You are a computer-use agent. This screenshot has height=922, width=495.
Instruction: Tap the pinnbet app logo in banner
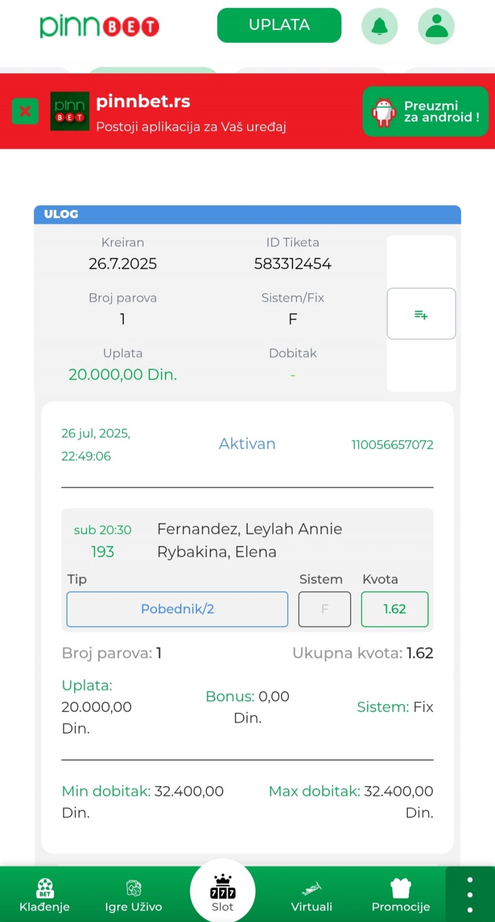(70, 111)
